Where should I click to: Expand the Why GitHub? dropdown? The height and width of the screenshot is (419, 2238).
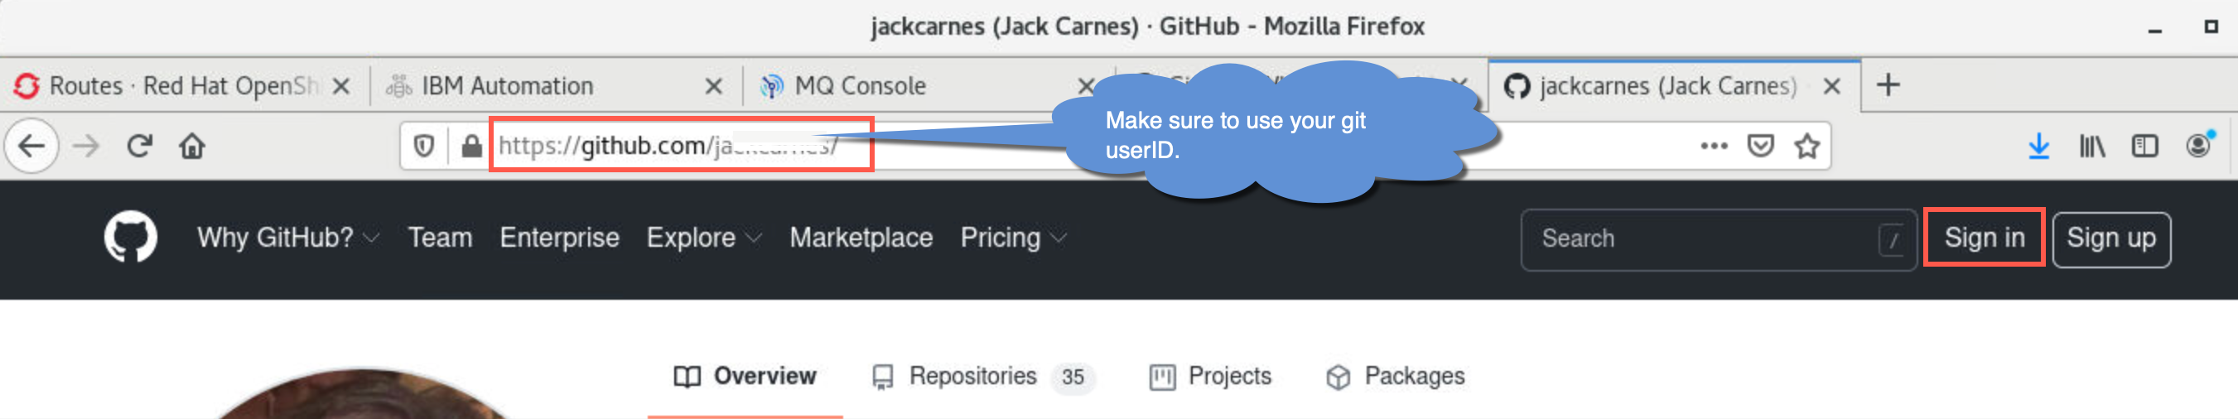tap(287, 238)
